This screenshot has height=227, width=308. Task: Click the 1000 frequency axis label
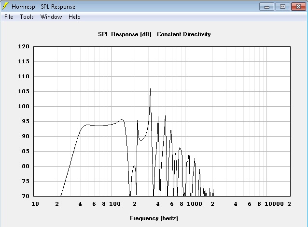(195, 204)
